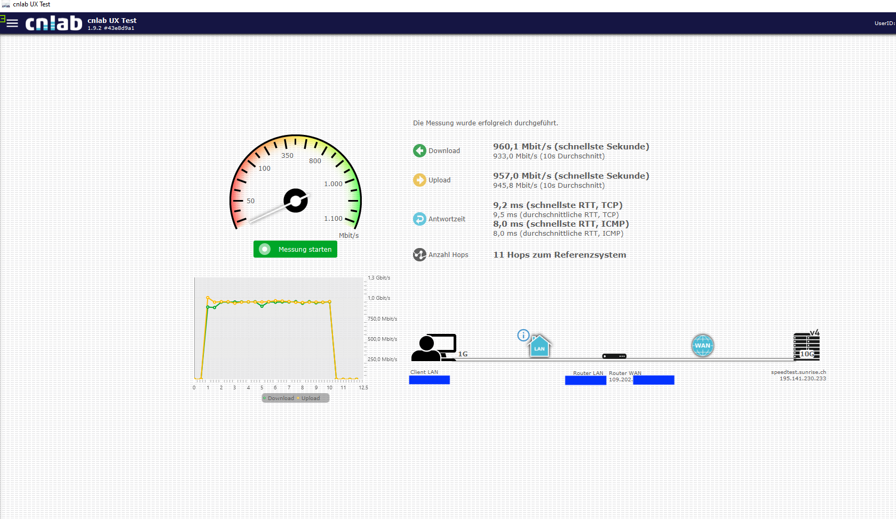The width and height of the screenshot is (896, 519).
Task: Click the client computer user icon
Action: click(x=433, y=348)
